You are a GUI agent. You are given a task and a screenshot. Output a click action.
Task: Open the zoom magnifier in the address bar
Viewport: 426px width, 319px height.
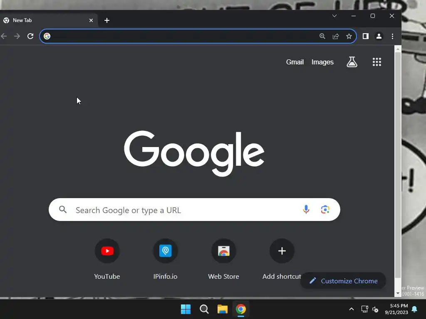[x=322, y=36]
